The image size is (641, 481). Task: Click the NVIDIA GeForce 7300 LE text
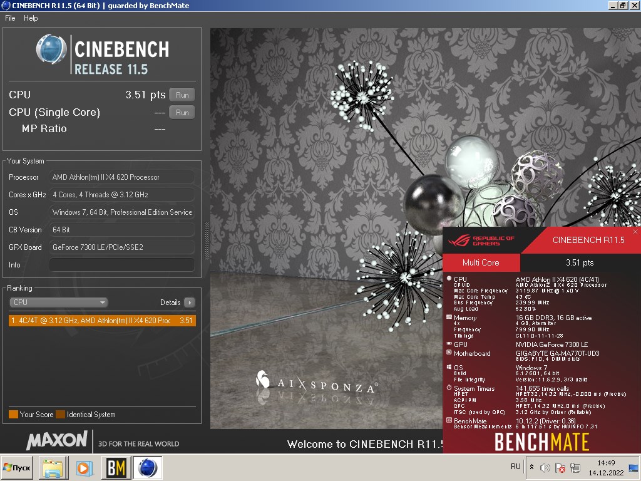[x=551, y=345]
